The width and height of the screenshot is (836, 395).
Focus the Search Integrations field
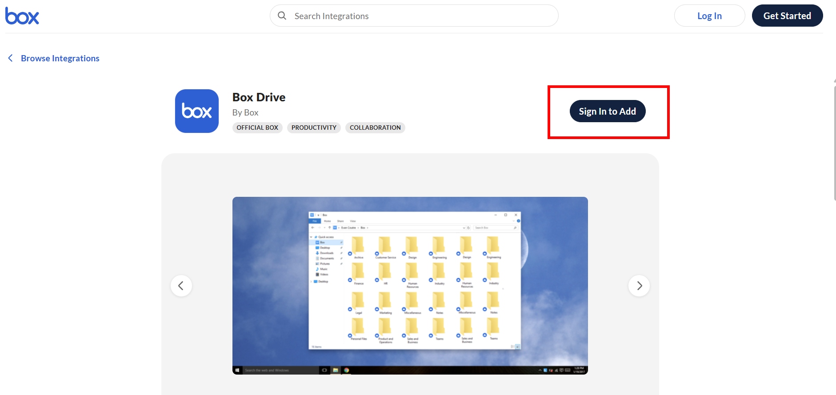coord(414,16)
